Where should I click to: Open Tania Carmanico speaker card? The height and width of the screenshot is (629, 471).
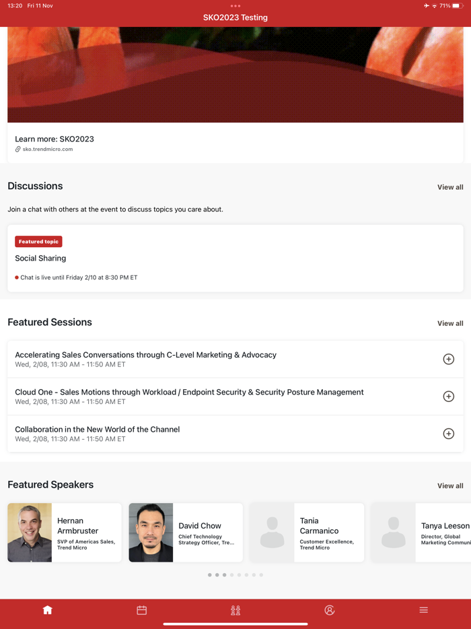pyautogui.click(x=307, y=532)
